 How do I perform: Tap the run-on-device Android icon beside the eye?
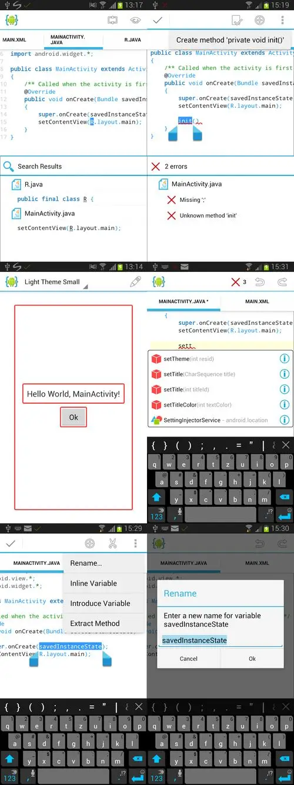(x=113, y=19)
